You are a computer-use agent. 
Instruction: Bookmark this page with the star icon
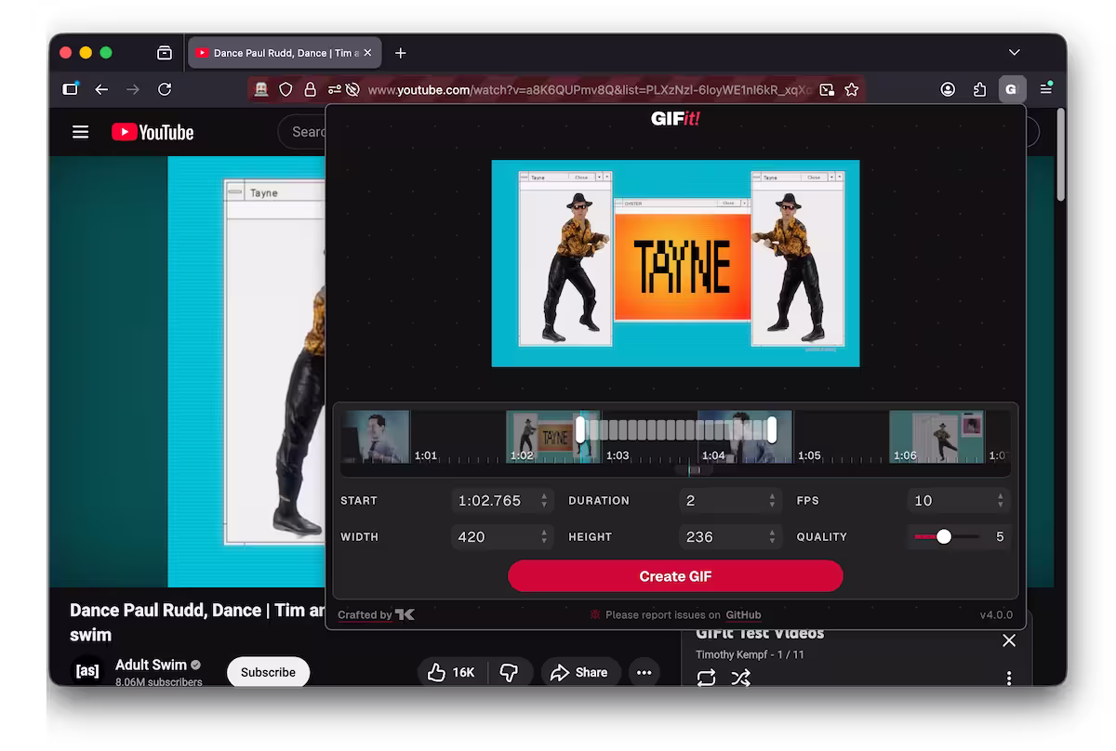coord(851,90)
